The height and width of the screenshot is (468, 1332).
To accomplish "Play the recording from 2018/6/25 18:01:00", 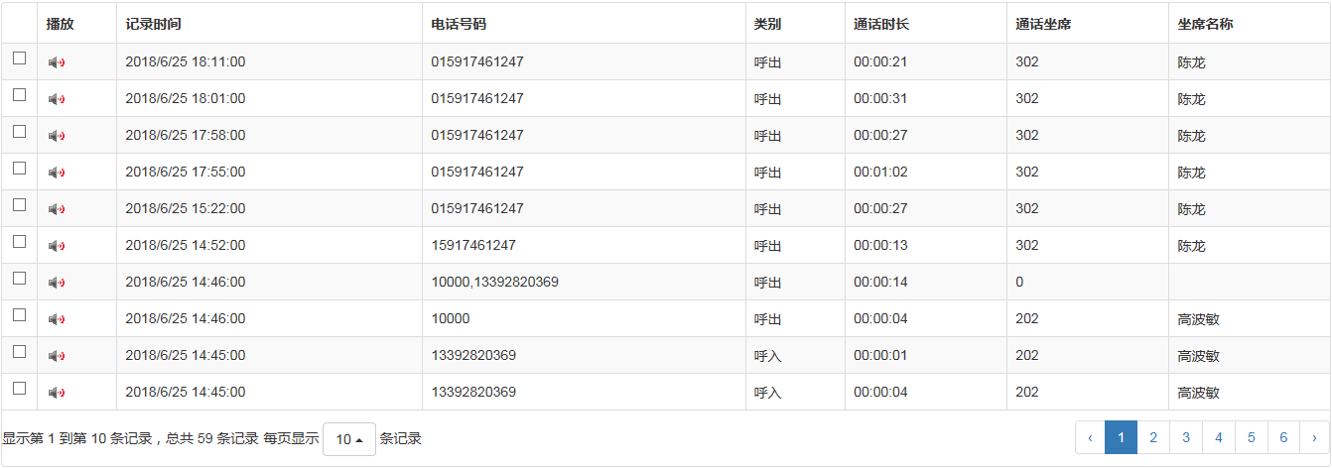I will point(57,99).
